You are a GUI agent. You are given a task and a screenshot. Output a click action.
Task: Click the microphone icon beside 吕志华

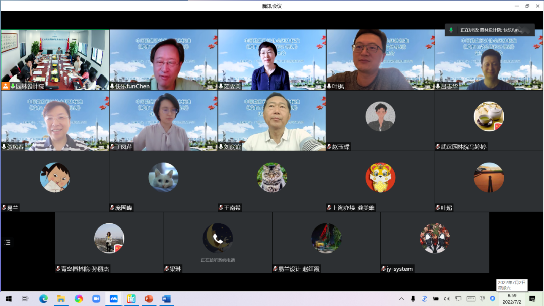[438, 86]
